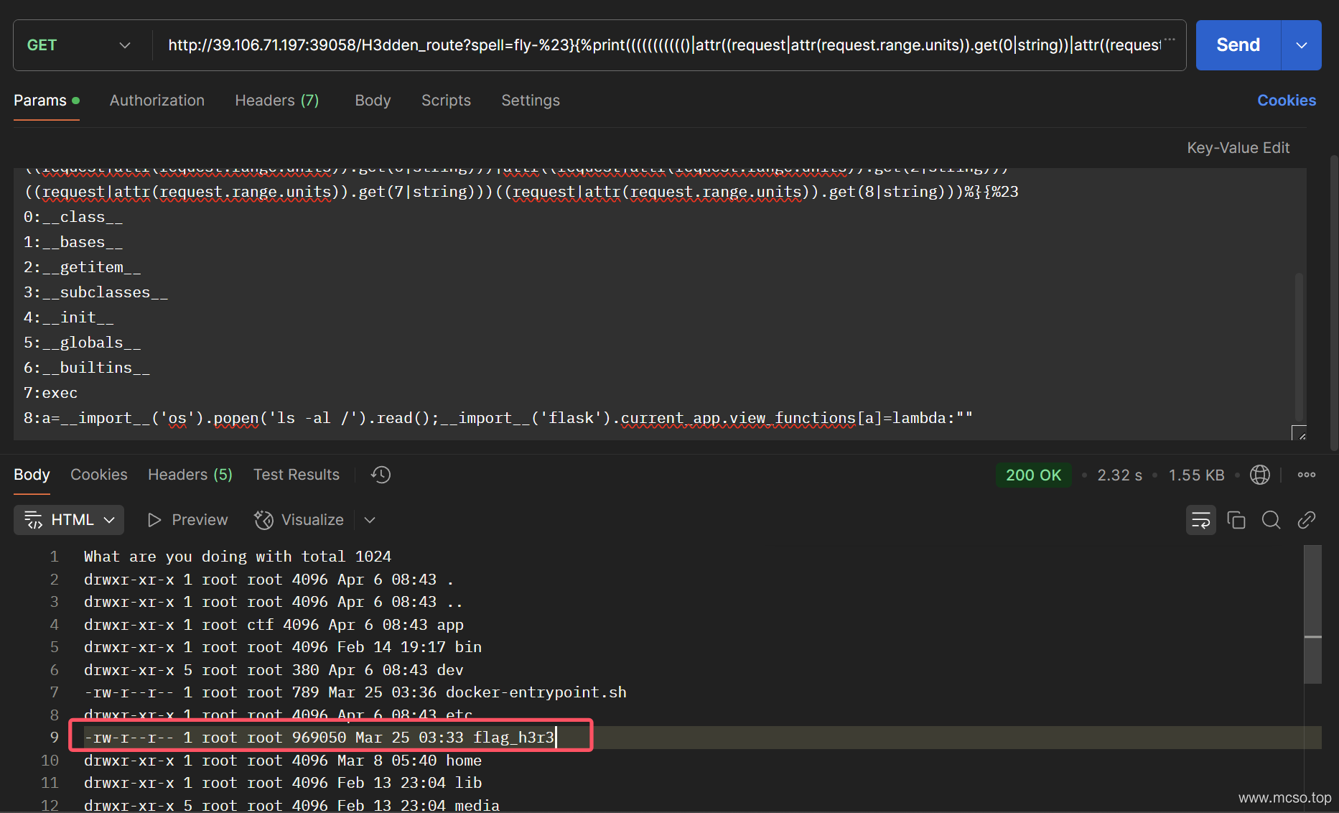Open the Test Results tab
This screenshot has height=813, width=1339.
pos(297,475)
